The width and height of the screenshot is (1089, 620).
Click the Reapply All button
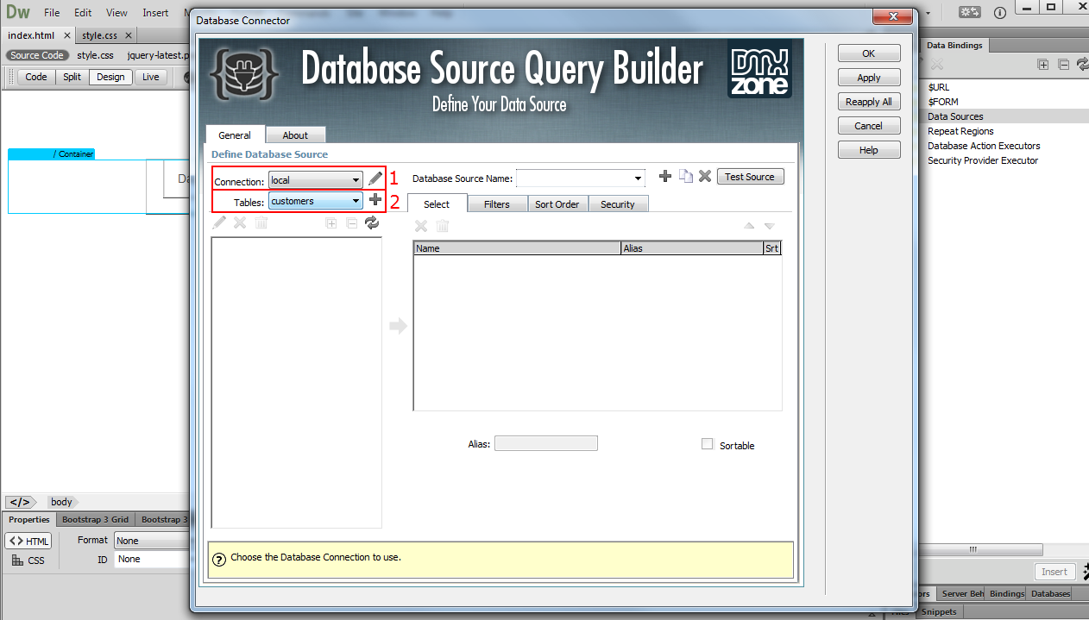869,102
